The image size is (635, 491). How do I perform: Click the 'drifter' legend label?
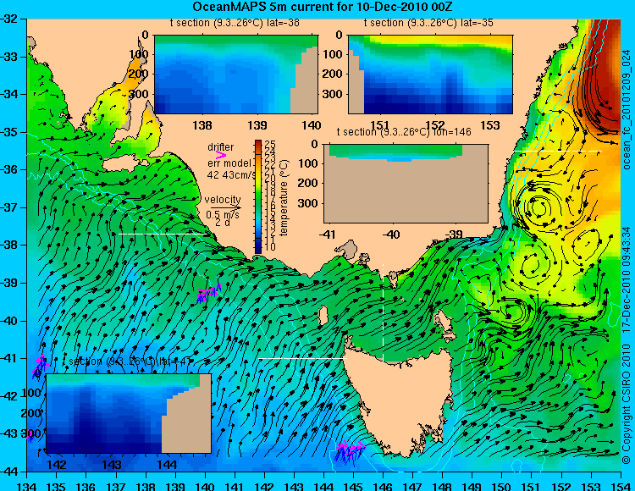(221, 147)
